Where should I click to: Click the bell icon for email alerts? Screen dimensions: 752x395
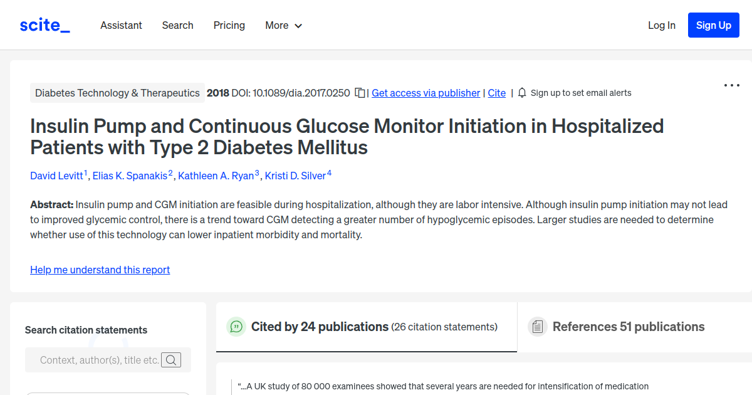[x=522, y=93]
